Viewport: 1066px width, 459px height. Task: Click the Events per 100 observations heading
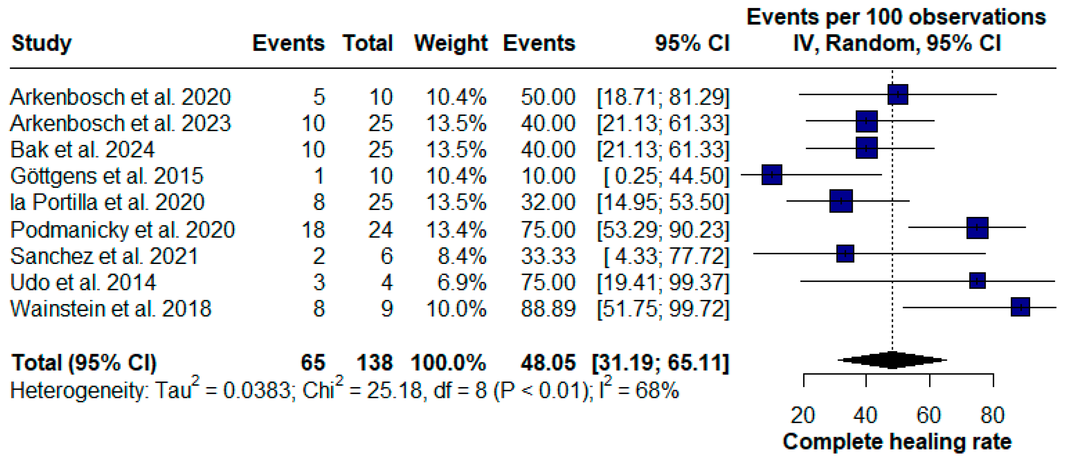(896, 17)
